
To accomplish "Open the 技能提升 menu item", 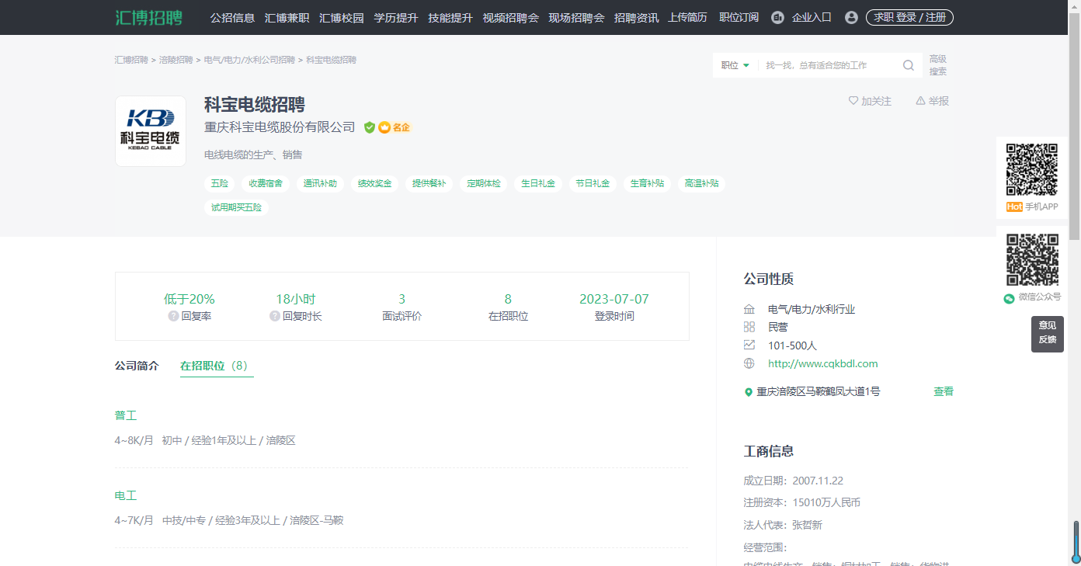I will coord(450,17).
